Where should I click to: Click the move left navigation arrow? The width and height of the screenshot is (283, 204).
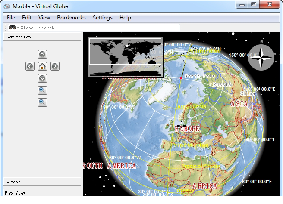point(30,66)
